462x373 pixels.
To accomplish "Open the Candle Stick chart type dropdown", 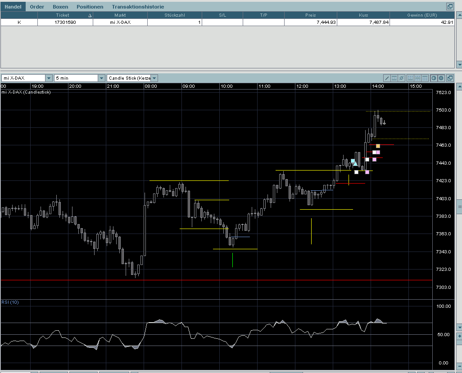I will tap(154, 78).
